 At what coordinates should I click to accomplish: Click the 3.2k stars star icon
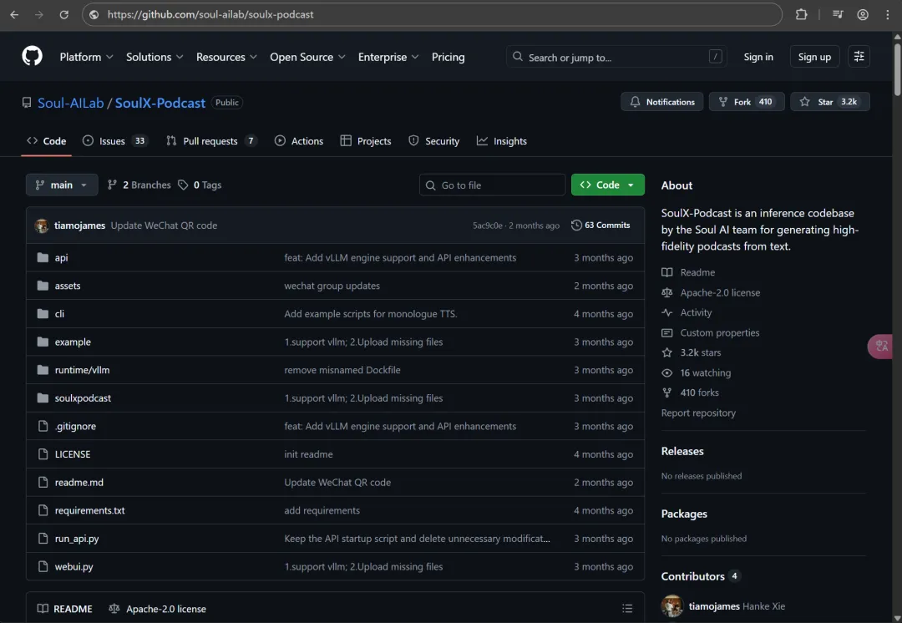click(x=666, y=352)
